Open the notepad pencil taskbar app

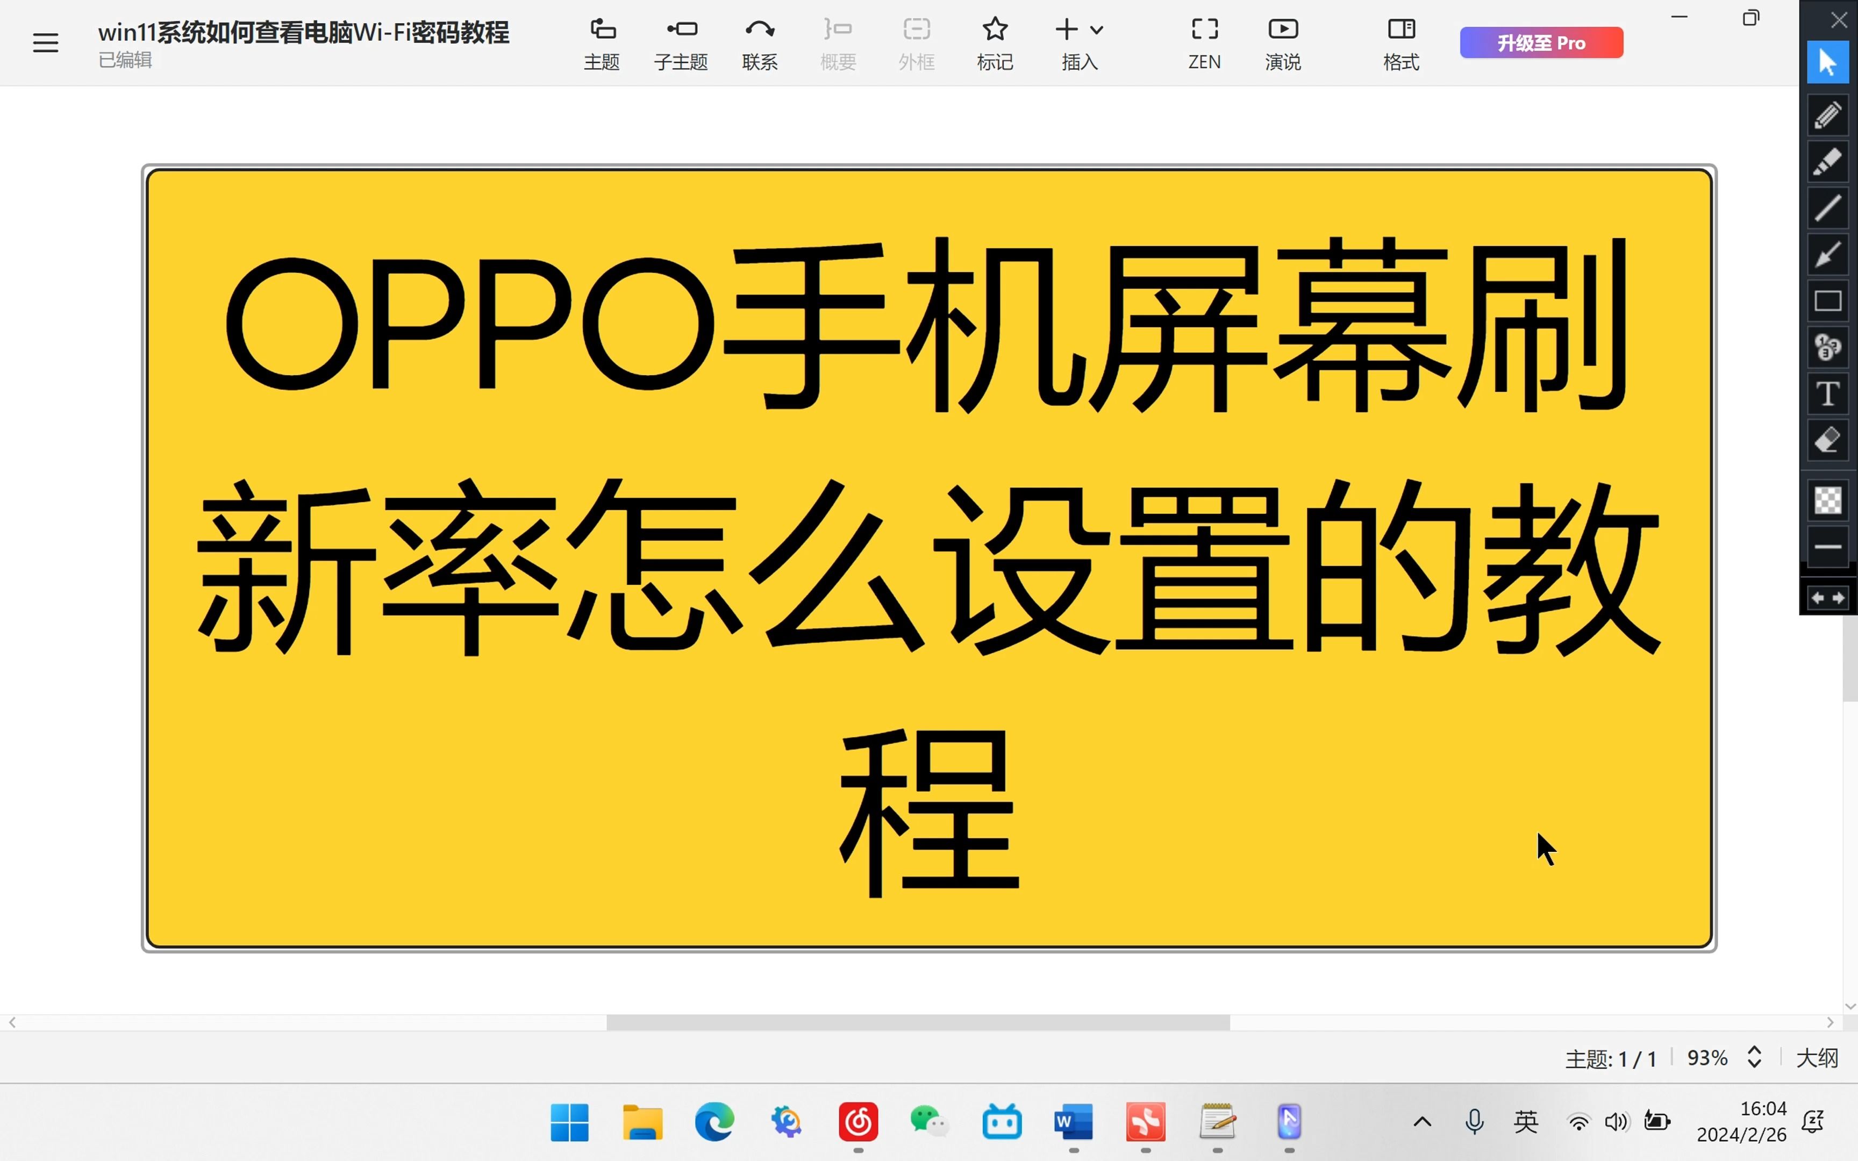point(1218,1123)
